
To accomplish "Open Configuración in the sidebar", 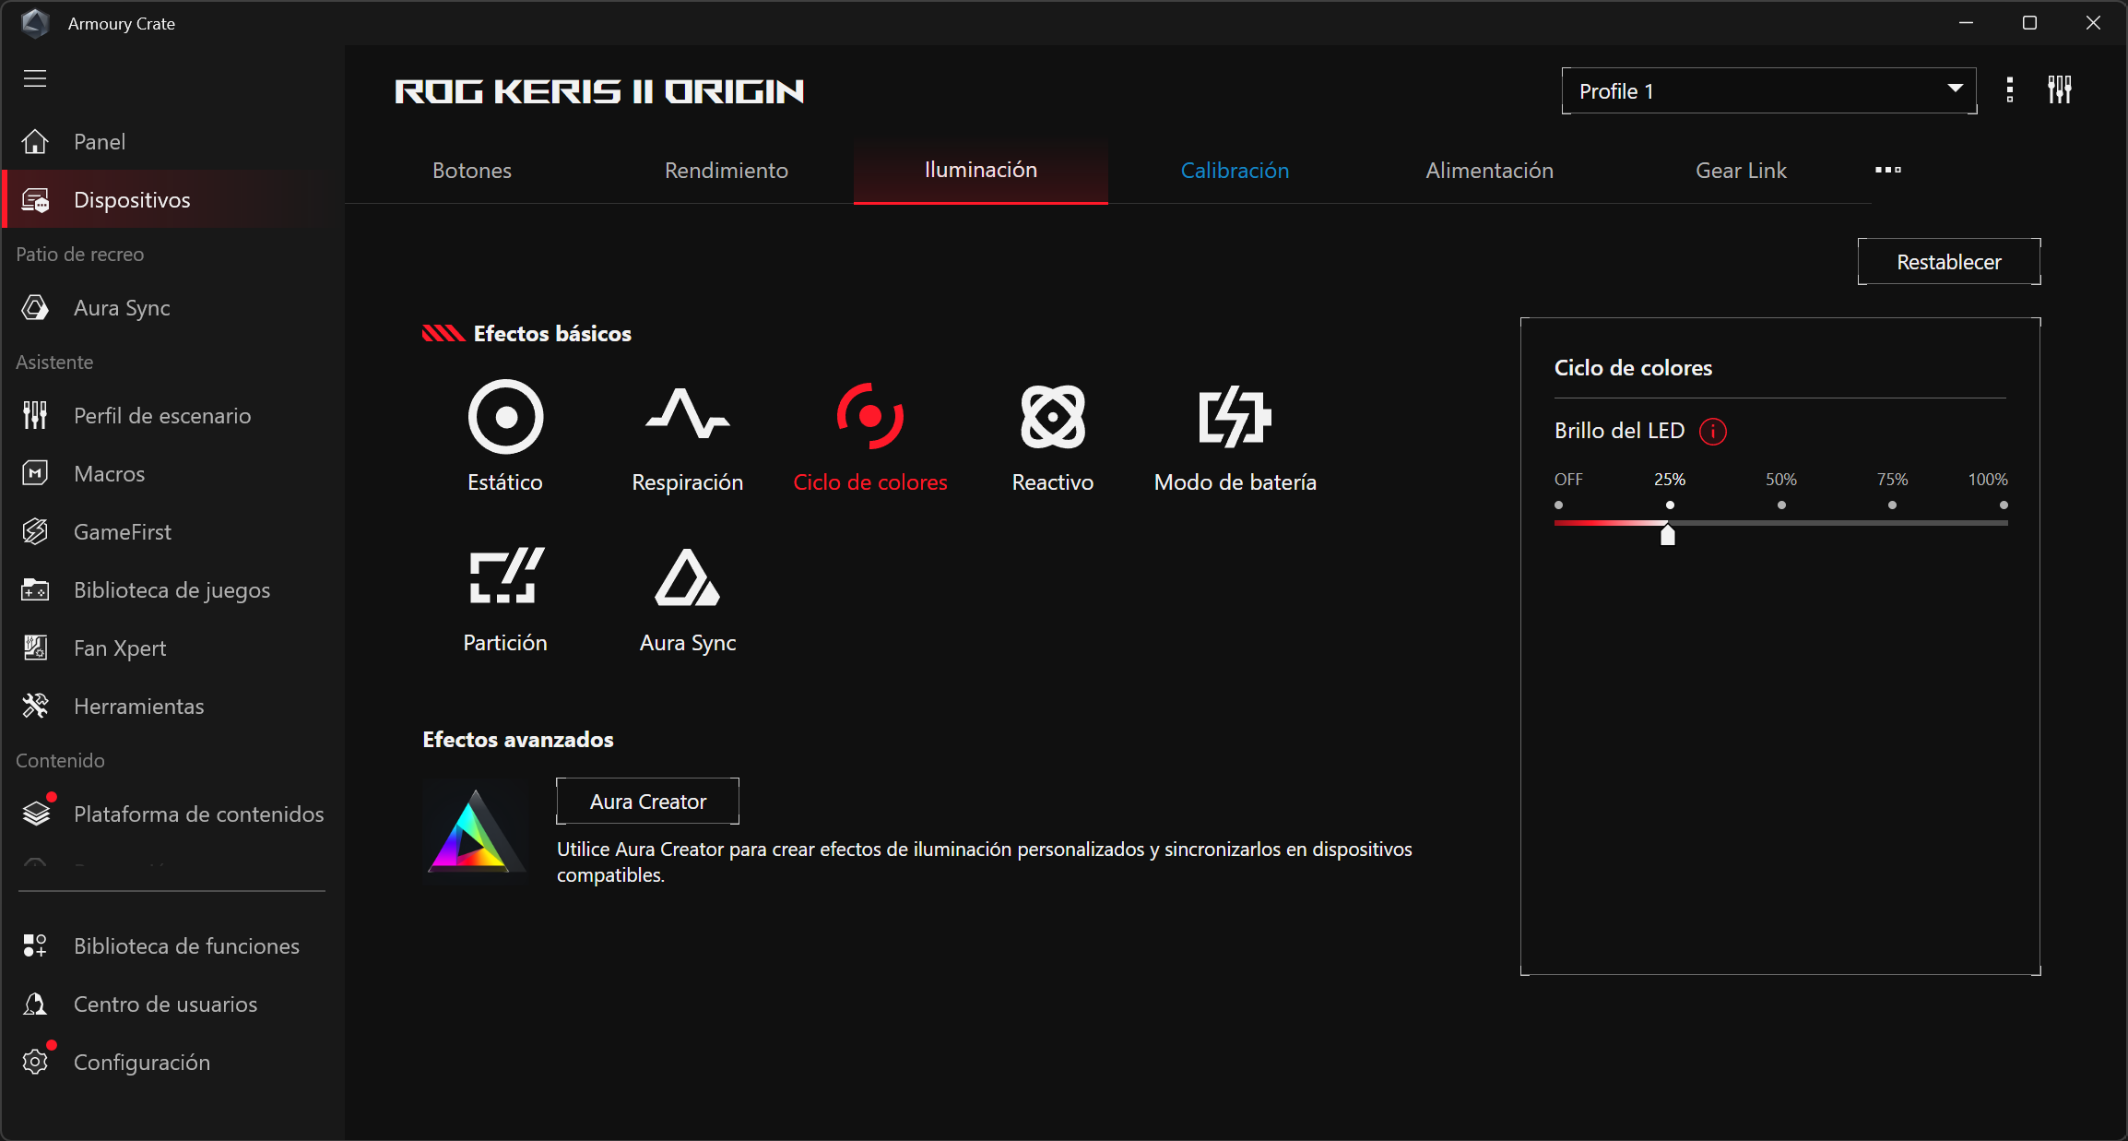I will coord(172,1063).
